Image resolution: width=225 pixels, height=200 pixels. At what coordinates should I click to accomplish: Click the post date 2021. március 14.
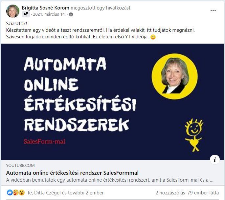pyautogui.click(x=49, y=14)
